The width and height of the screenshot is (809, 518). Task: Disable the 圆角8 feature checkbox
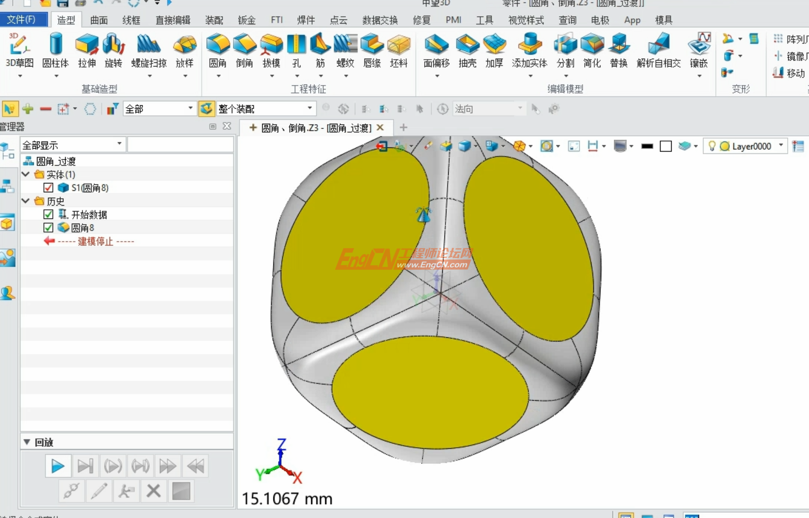(48, 227)
